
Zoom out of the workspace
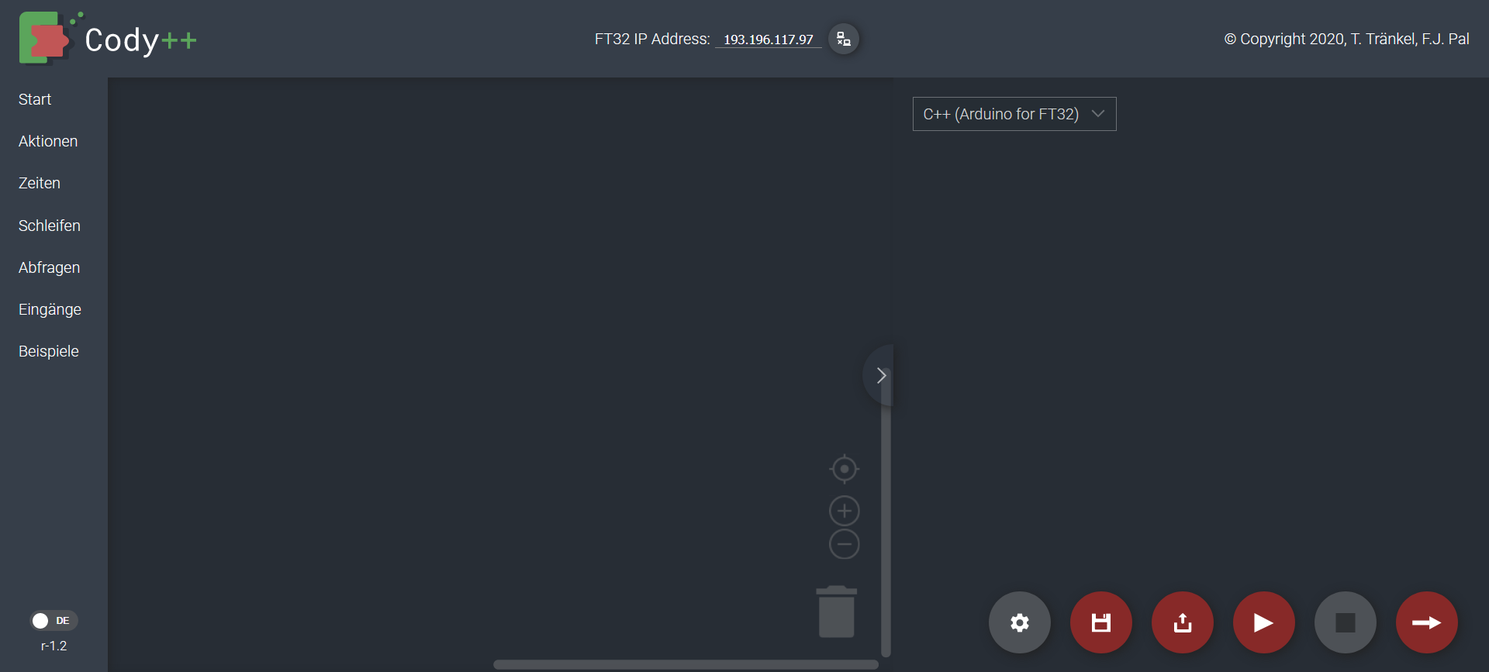[845, 544]
